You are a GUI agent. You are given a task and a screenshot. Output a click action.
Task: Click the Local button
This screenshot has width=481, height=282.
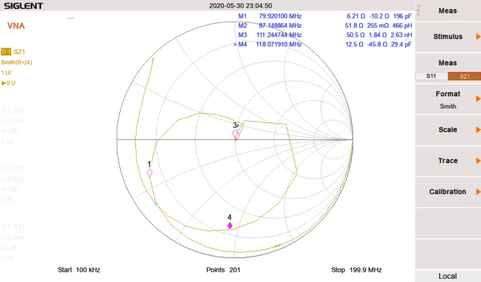(448, 276)
